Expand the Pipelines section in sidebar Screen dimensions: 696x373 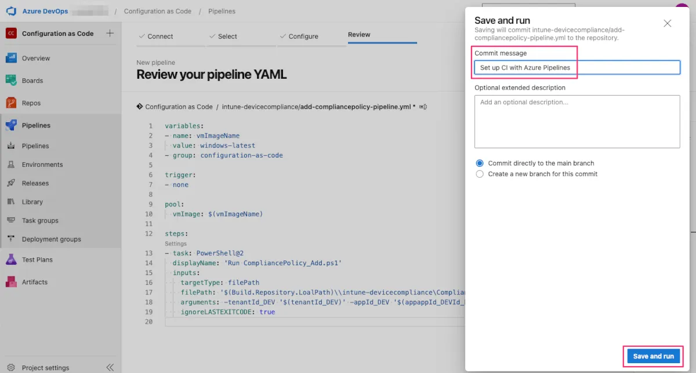36,125
